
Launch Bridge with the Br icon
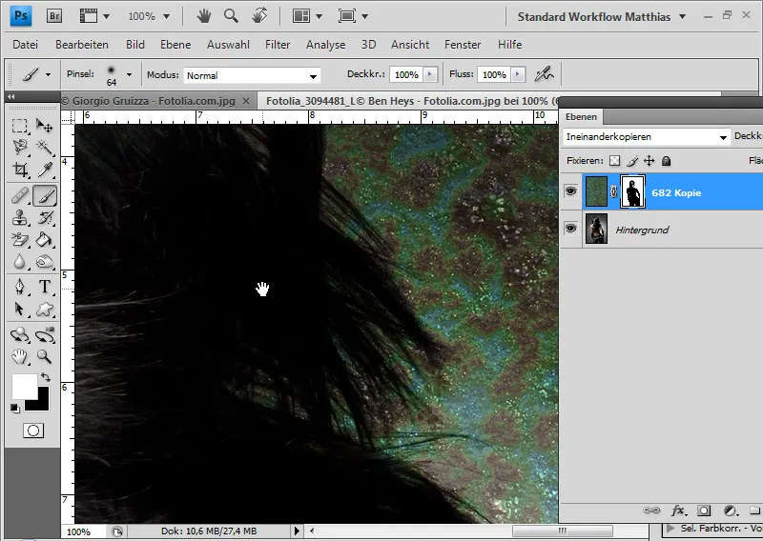54,16
